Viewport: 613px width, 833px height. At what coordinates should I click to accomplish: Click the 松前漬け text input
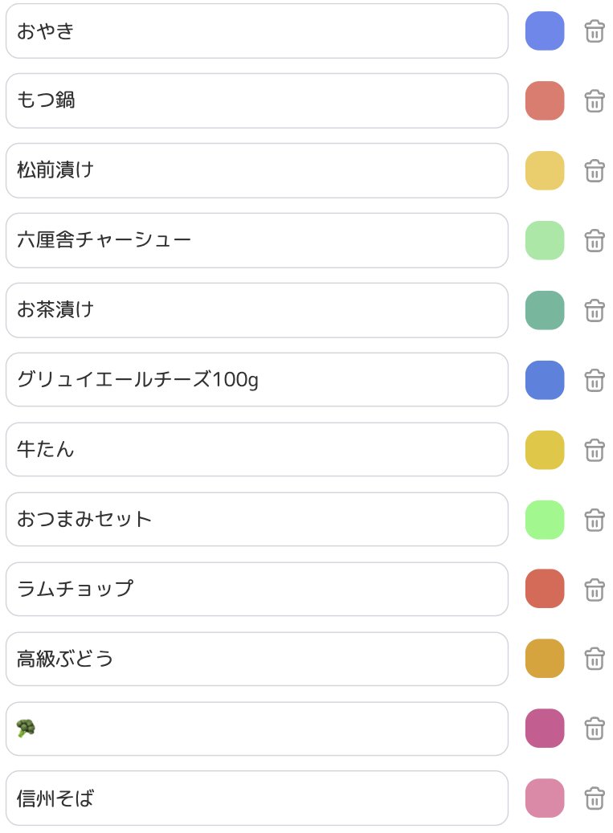(x=257, y=170)
